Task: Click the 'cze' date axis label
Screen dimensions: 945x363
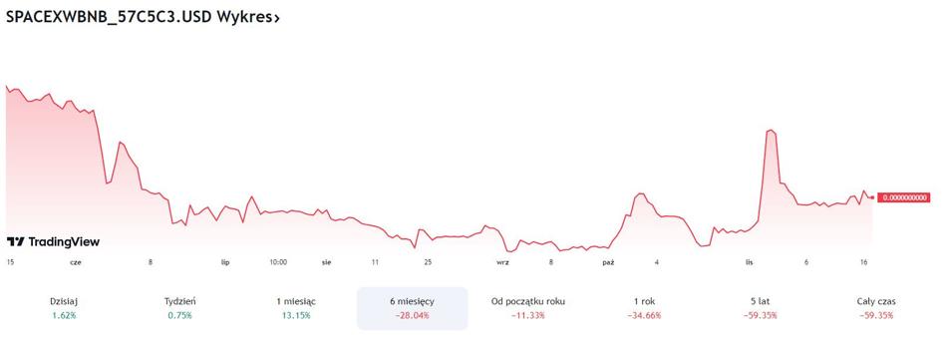Action: [x=76, y=262]
